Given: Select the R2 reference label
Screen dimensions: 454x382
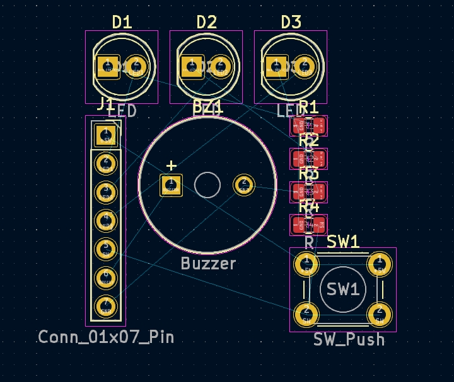Looking at the screenshot, I should 308,141.
